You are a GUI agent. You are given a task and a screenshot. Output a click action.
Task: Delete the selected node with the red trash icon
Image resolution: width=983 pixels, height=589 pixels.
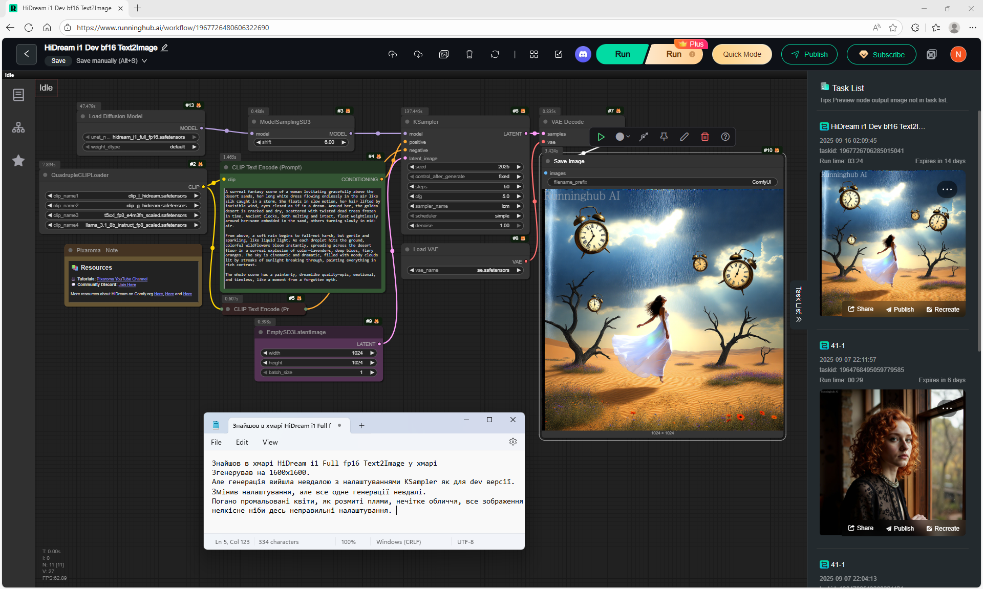click(x=704, y=137)
